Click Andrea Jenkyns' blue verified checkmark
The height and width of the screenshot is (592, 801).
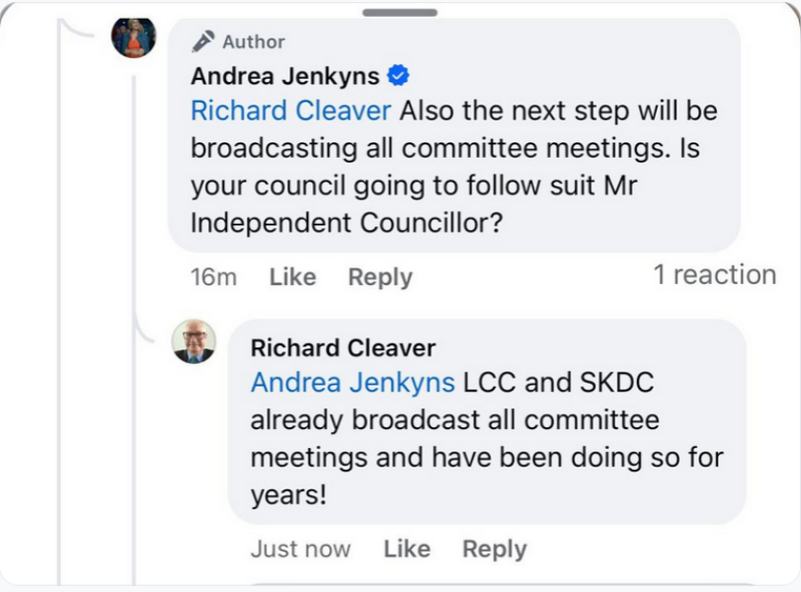[x=399, y=73]
